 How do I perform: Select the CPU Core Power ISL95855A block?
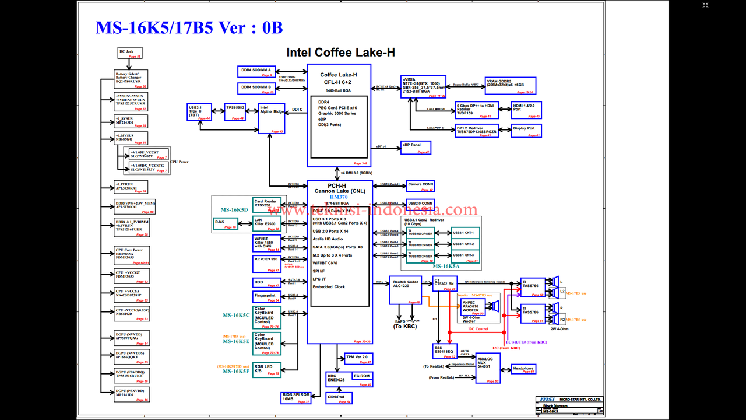[131, 255]
